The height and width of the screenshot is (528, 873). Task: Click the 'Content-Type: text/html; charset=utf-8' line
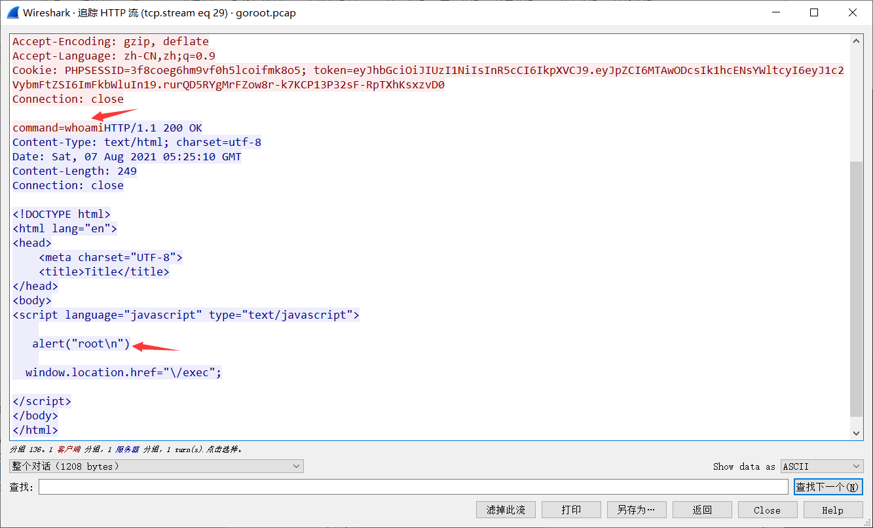click(137, 142)
